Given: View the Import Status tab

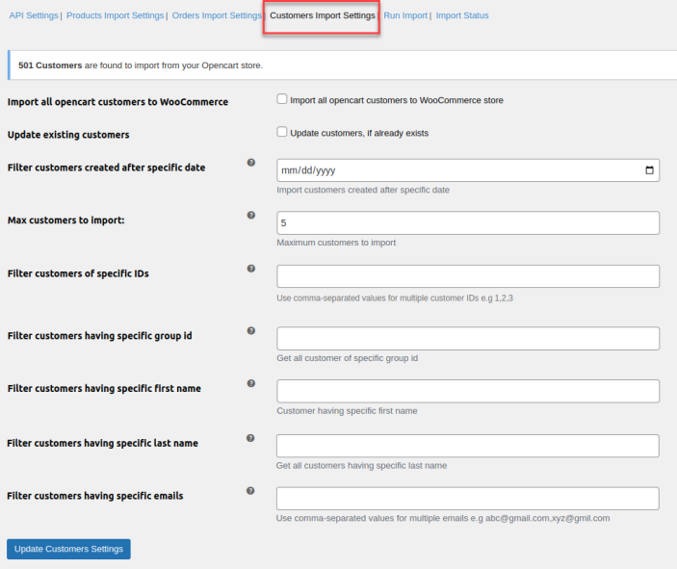Looking at the screenshot, I should click(x=462, y=15).
